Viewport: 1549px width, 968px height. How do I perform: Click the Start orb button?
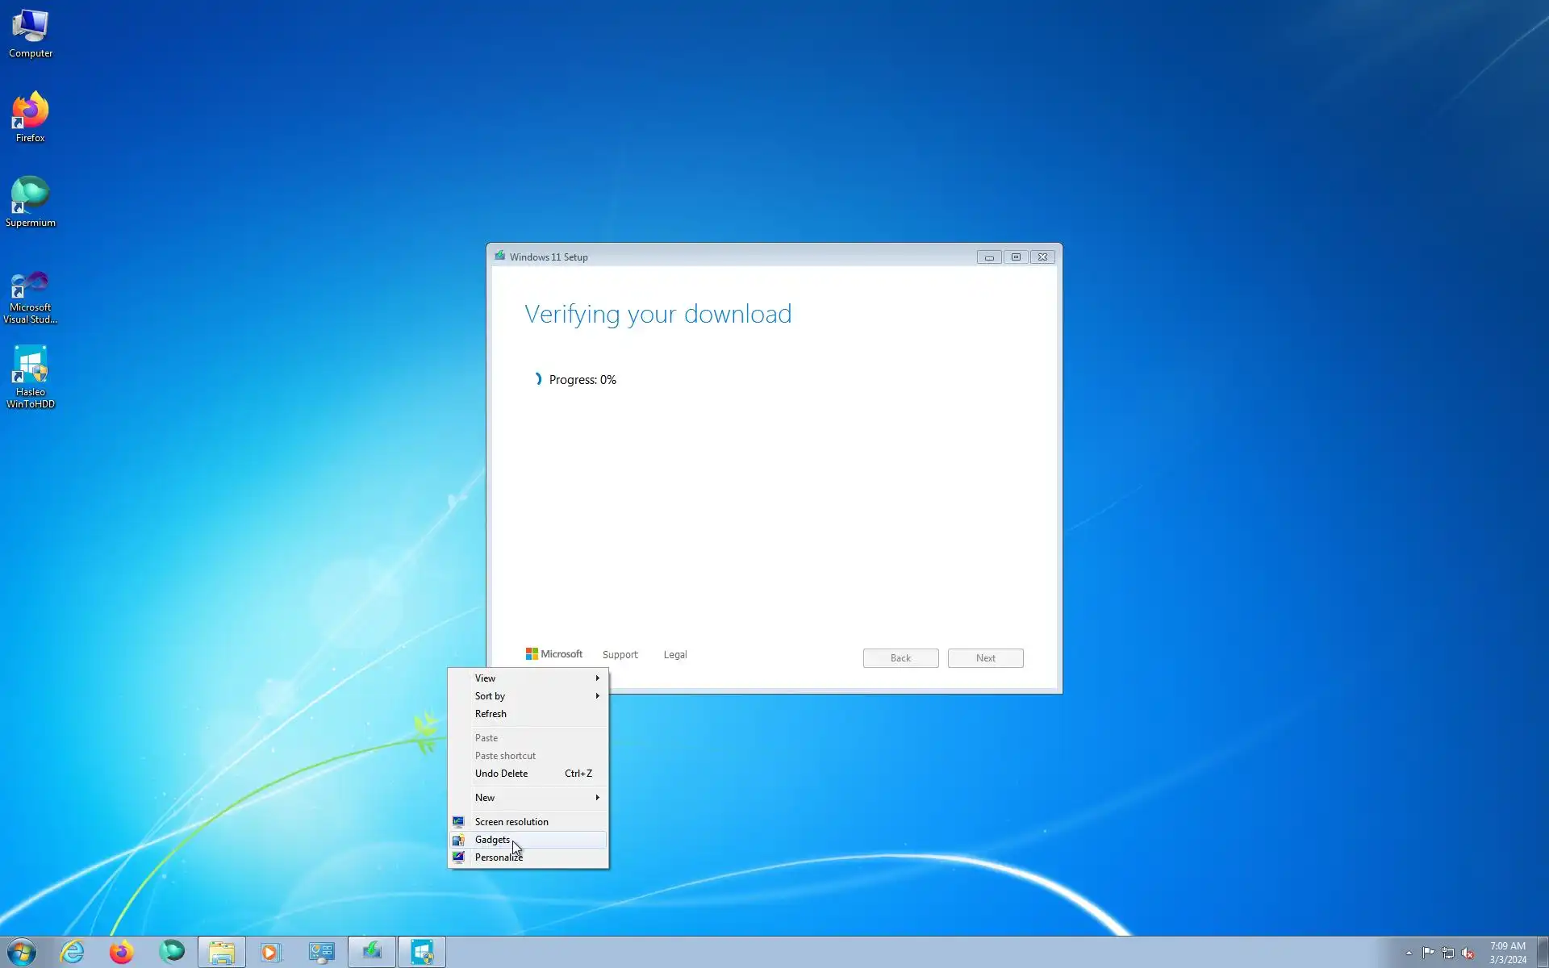click(x=22, y=952)
